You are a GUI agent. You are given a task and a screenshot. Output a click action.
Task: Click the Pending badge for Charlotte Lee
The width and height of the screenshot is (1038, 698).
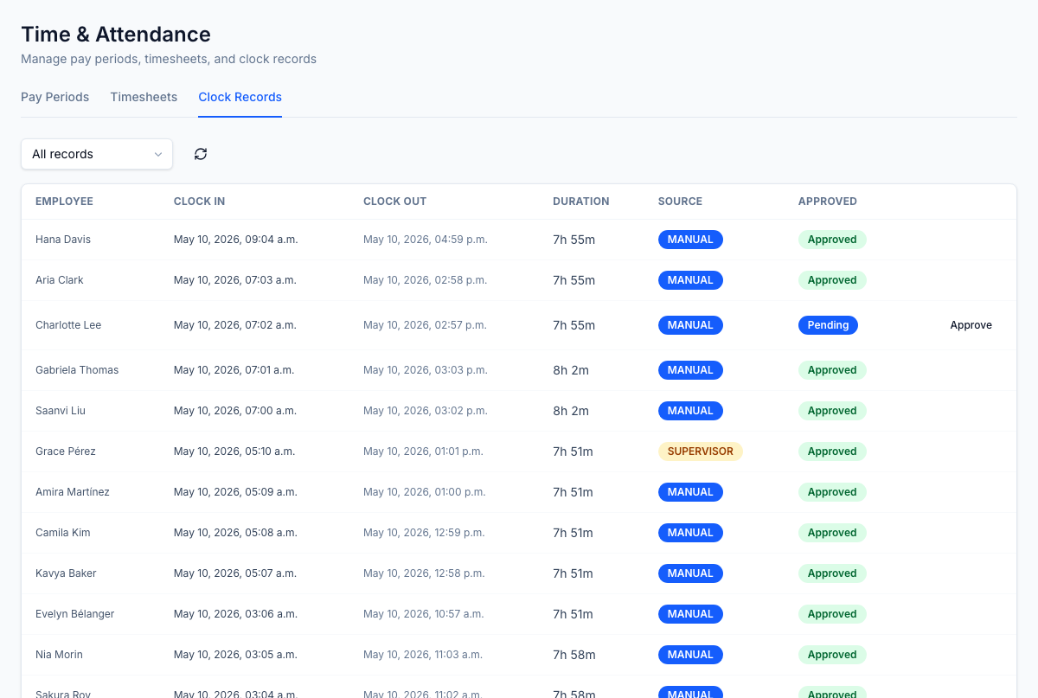(828, 325)
